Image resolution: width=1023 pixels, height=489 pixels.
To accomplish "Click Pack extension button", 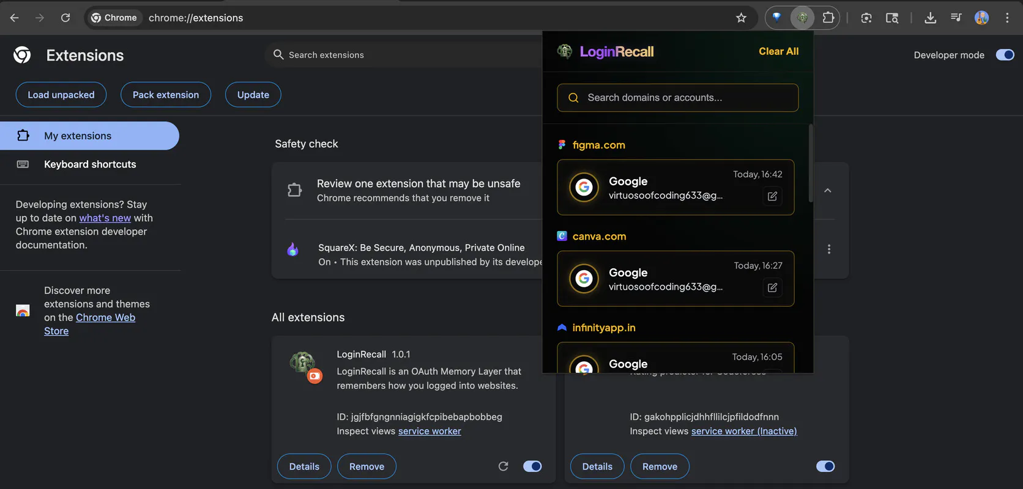I will pyautogui.click(x=166, y=95).
